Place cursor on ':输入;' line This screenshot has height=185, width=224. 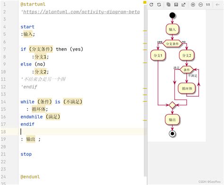coord(28,34)
